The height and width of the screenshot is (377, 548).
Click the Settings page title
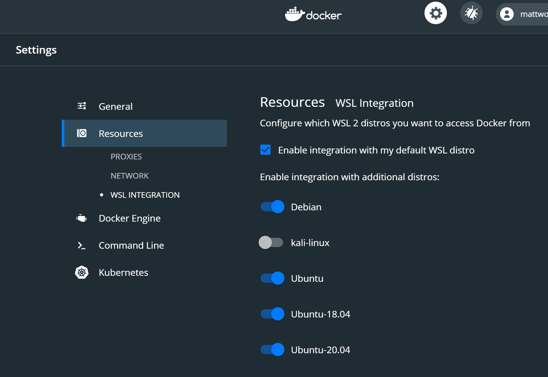tap(36, 50)
